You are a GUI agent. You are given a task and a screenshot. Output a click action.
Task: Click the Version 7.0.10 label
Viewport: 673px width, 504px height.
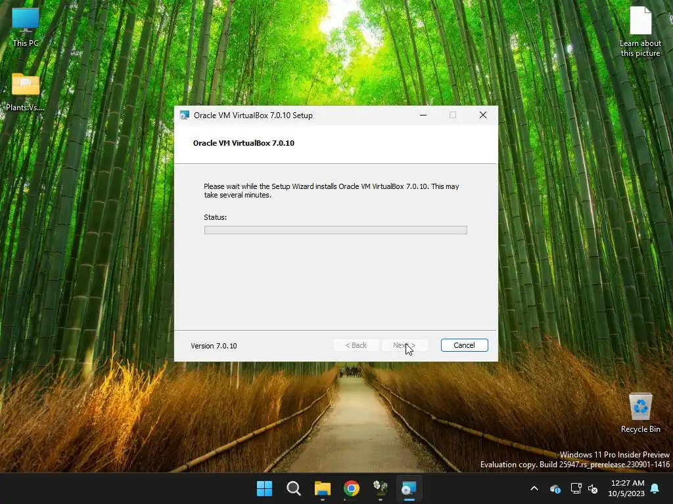click(214, 345)
